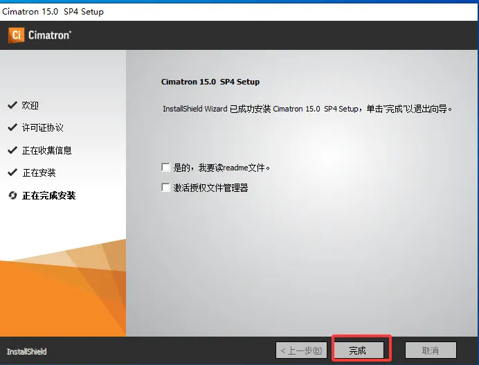The height and width of the screenshot is (365, 479).
Task: Click the checkmark icon beside 正在收集信息
Action: [x=12, y=150]
